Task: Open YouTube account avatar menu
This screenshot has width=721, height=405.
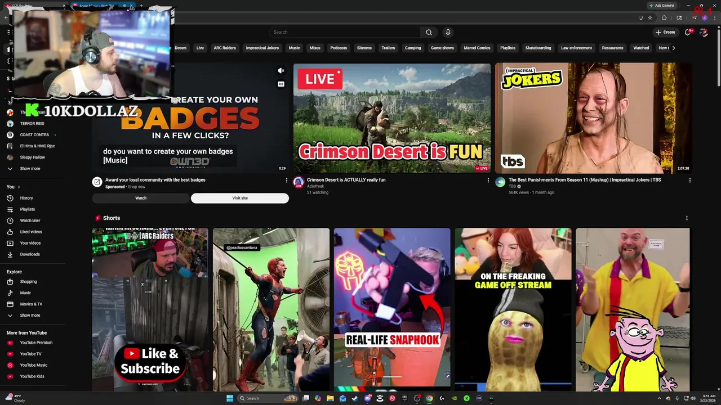Action: [x=704, y=32]
